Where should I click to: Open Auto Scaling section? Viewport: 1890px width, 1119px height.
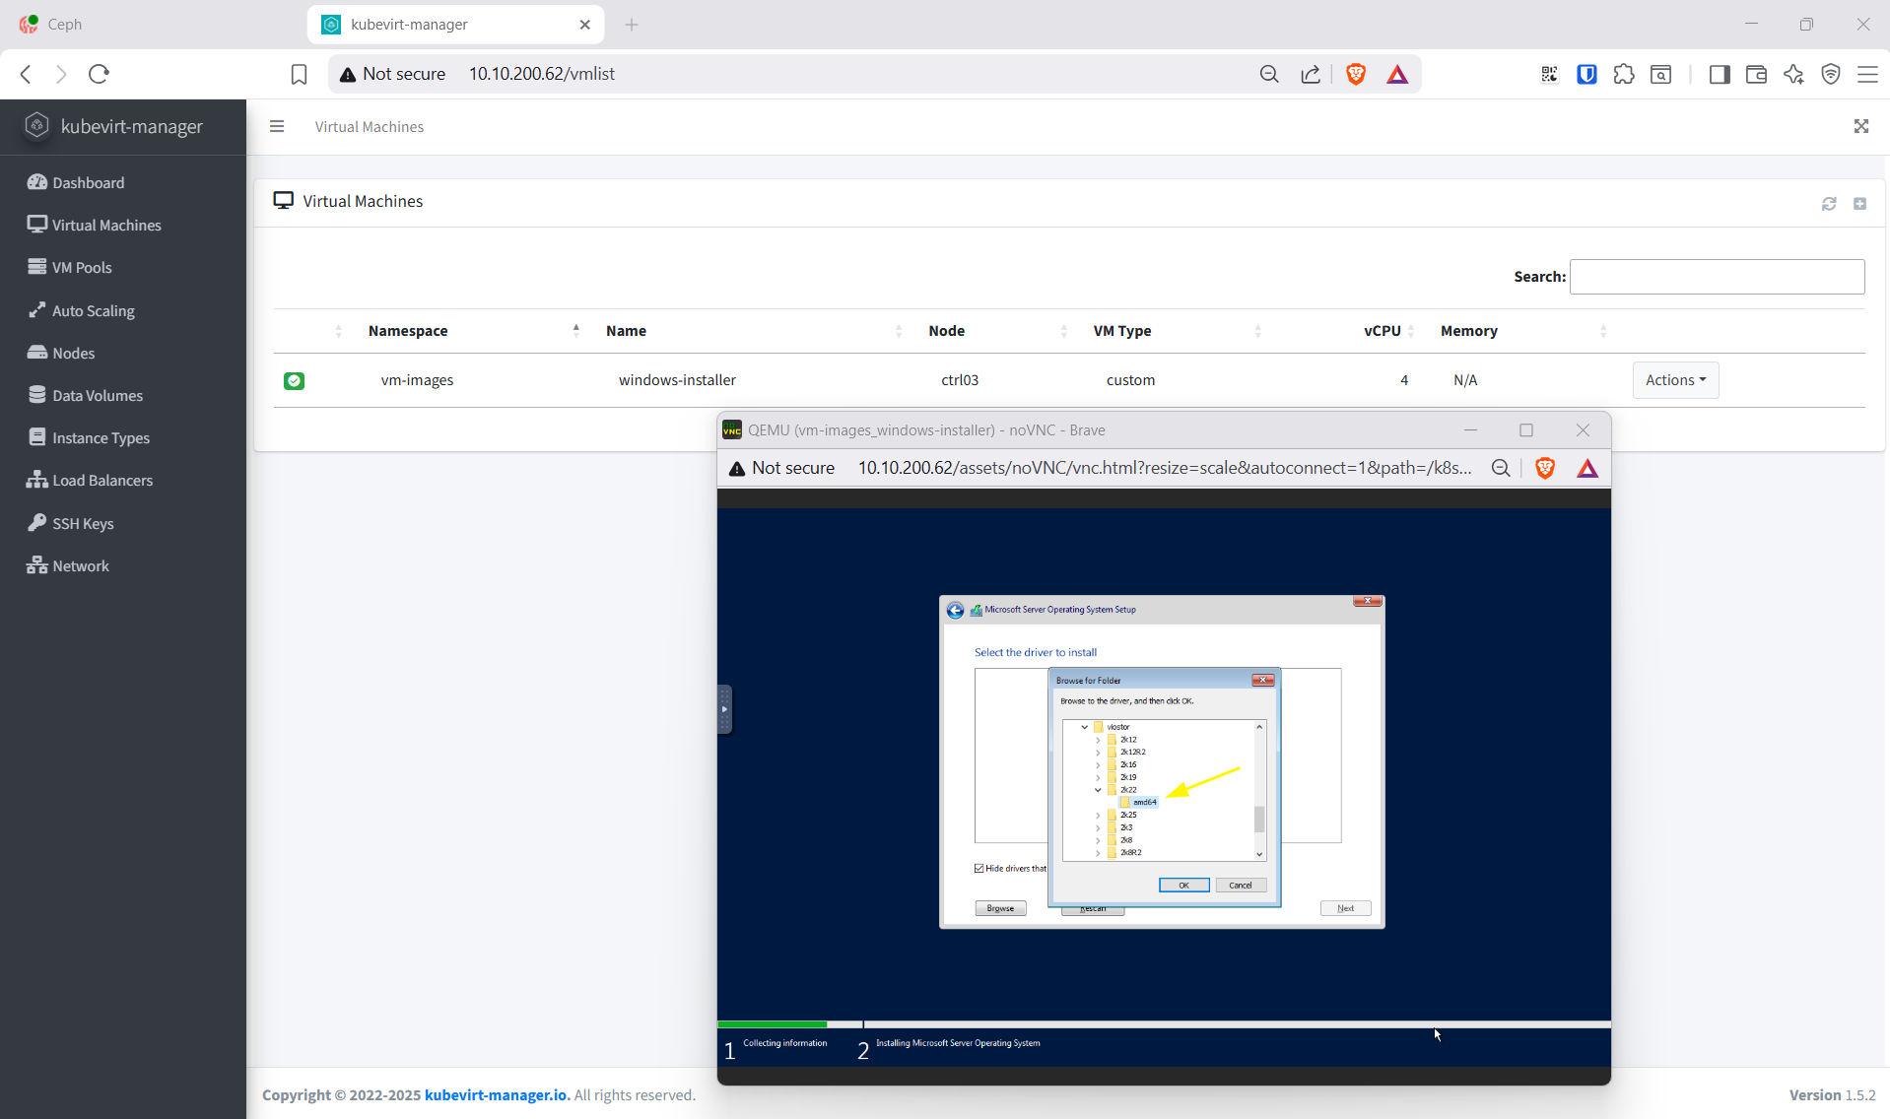[x=82, y=310]
